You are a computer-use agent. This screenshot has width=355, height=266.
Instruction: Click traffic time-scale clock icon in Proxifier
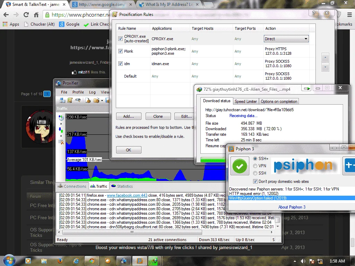tap(61, 117)
